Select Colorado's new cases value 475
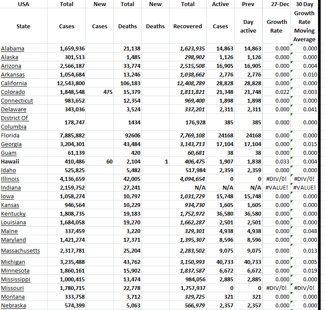 point(108,92)
